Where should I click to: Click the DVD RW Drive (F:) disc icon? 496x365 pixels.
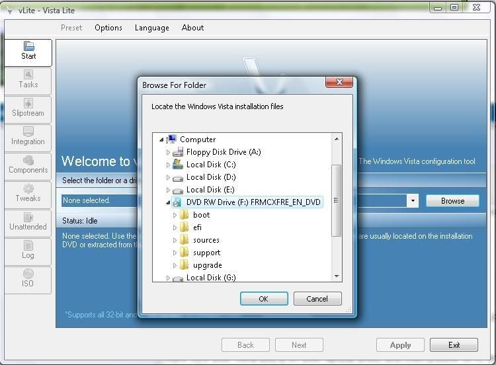177,202
